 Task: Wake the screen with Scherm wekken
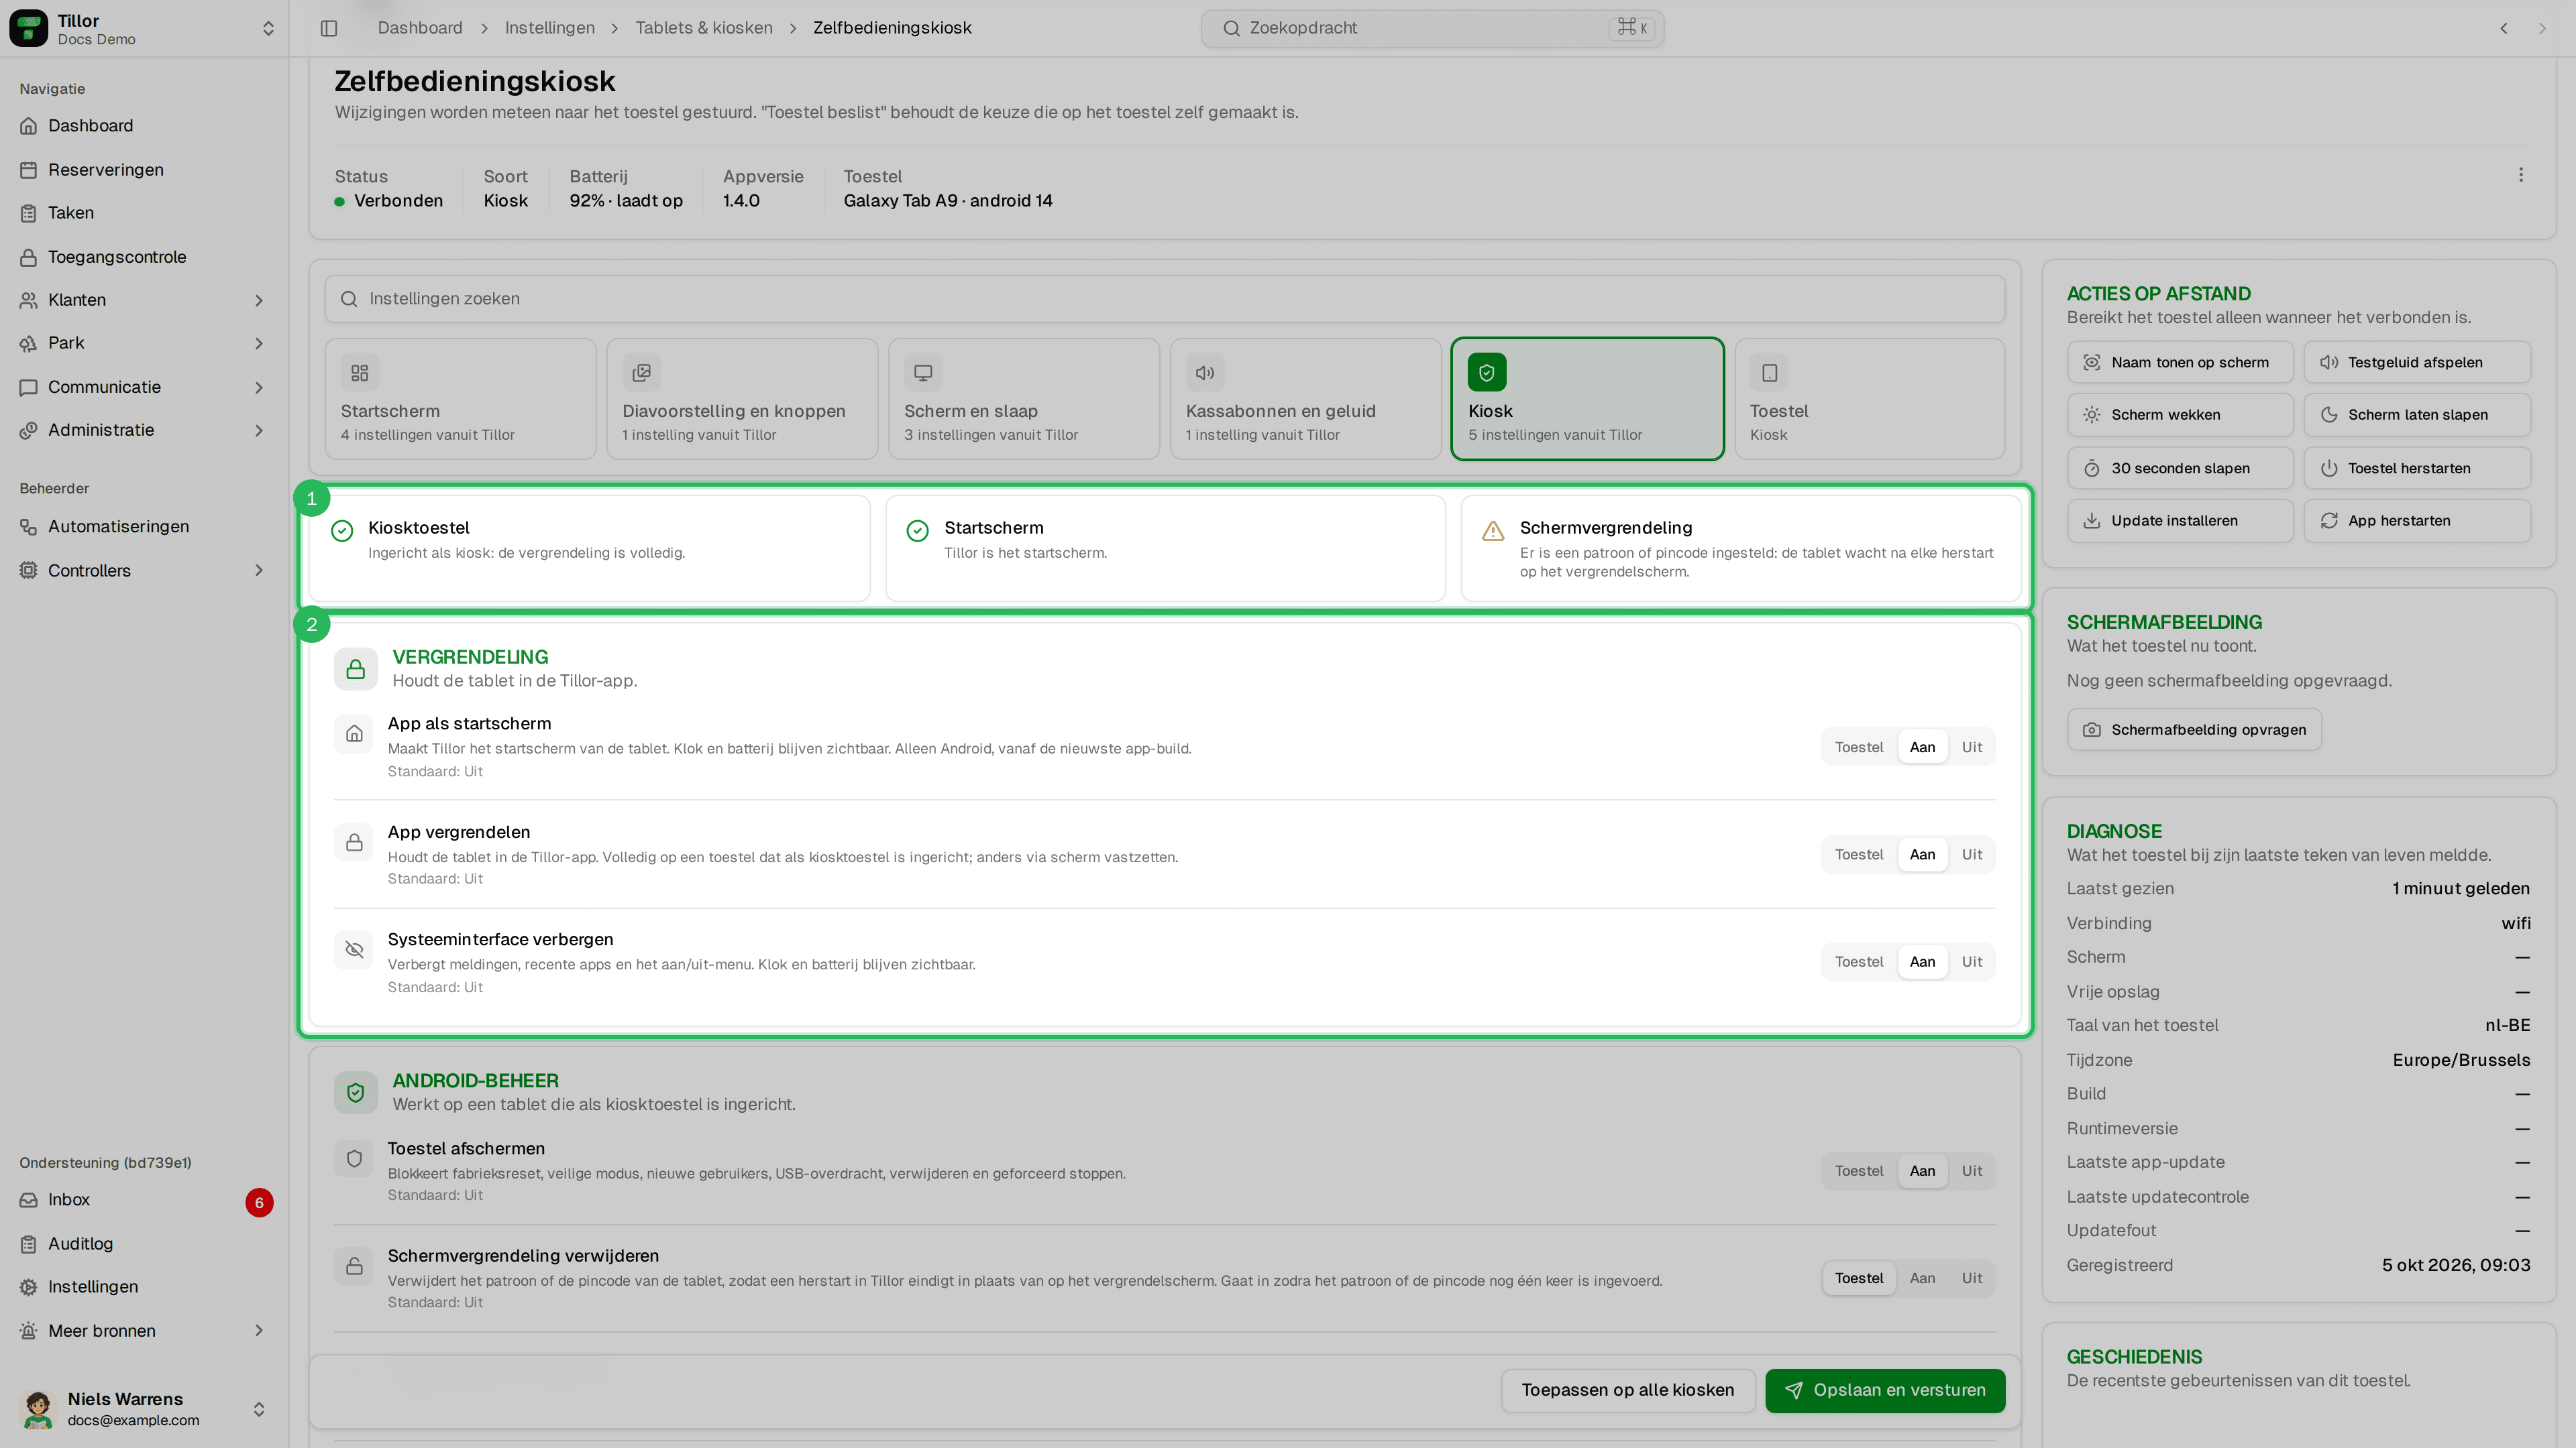[x=2180, y=415]
